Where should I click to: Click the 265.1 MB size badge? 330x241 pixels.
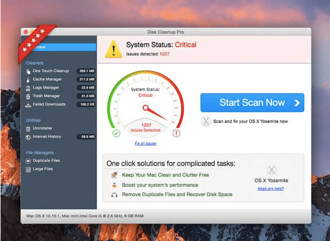pos(87,71)
